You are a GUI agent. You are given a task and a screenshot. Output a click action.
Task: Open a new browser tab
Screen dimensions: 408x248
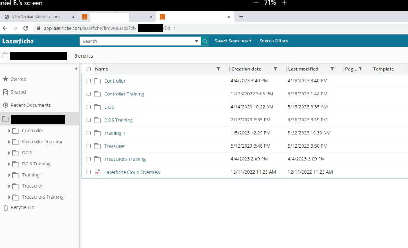[241, 17]
